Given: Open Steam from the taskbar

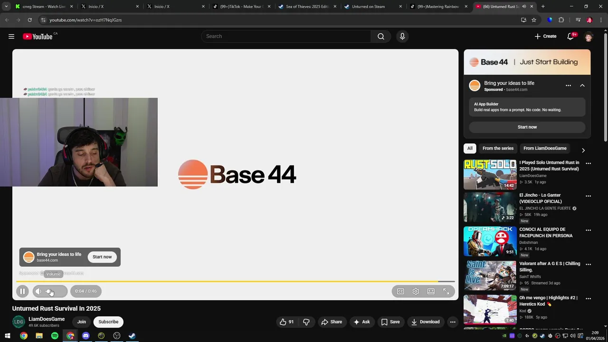Looking at the screenshot, I should [132, 336].
